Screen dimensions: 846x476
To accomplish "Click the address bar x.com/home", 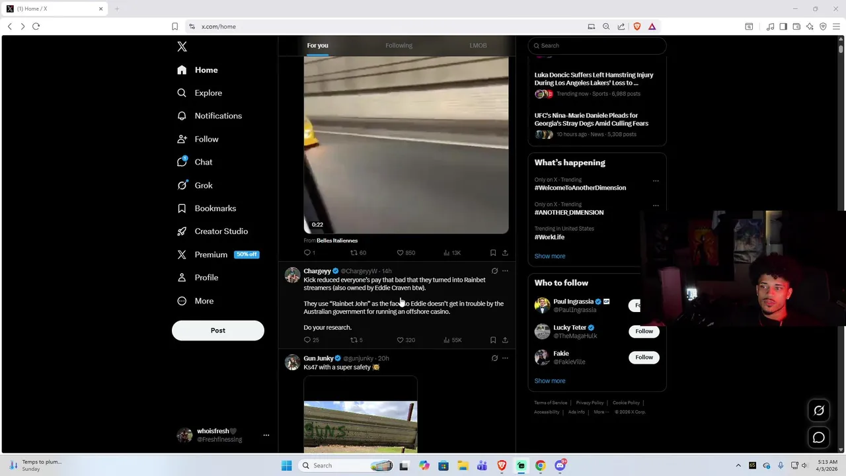I will tap(219, 26).
